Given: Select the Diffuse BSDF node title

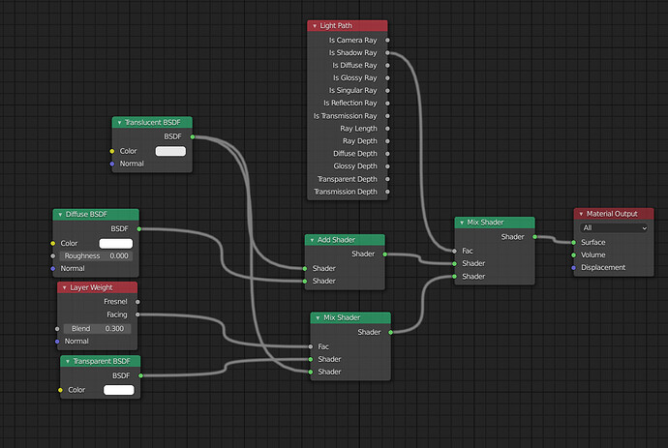Looking at the screenshot, I should coord(86,214).
